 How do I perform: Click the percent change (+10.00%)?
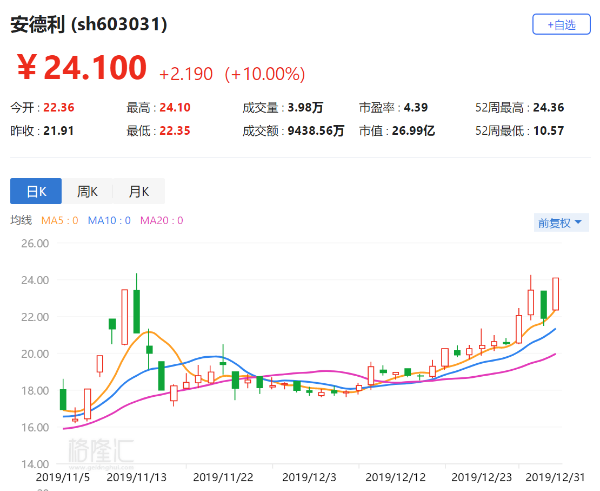coord(265,74)
